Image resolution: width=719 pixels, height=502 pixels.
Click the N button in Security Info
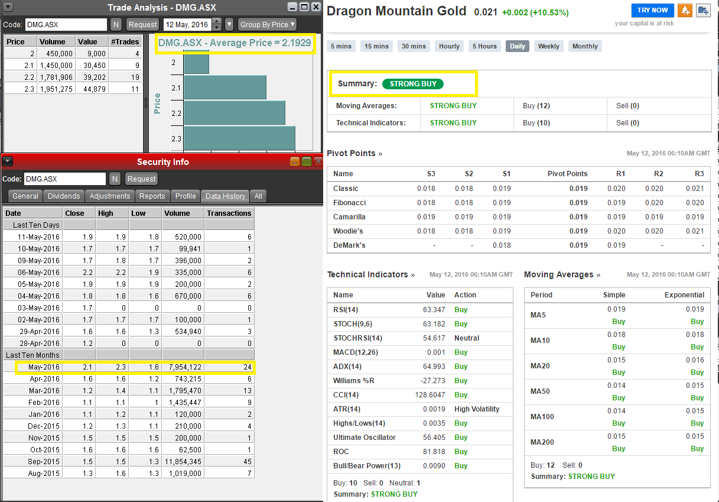pos(115,179)
